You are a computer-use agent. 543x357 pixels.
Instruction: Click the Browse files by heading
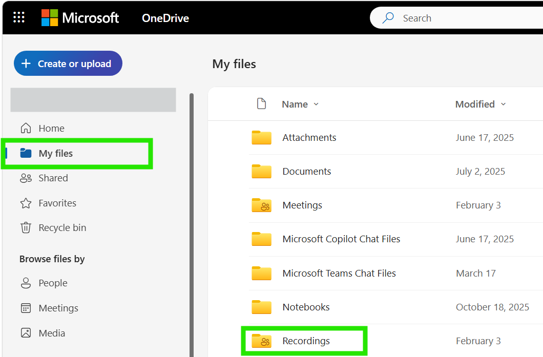click(52, 259)
